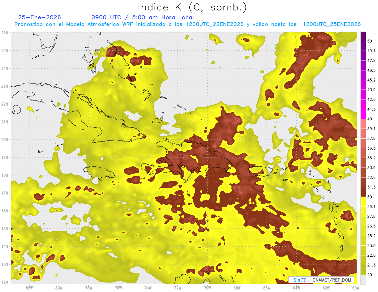Click the colorbar value 45.2
Screen dimensions: 378x292
pyautogui.click(x=371, y=80)
